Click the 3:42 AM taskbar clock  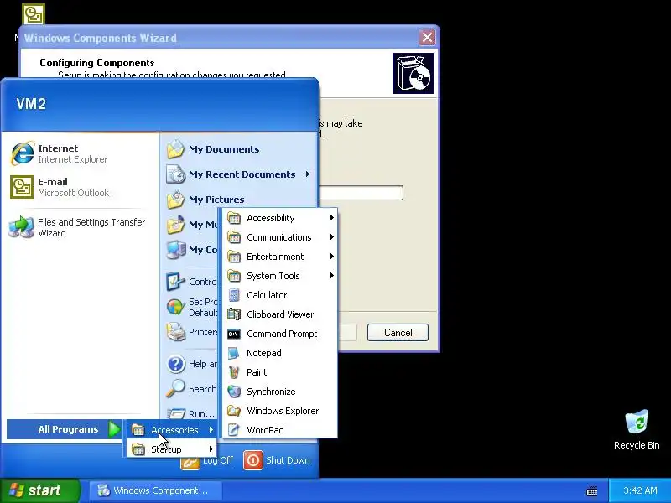[640, 490]
